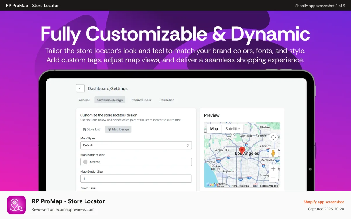Click the map camera controls compass icon
351x219 pixels.
(x=273, y=137)
